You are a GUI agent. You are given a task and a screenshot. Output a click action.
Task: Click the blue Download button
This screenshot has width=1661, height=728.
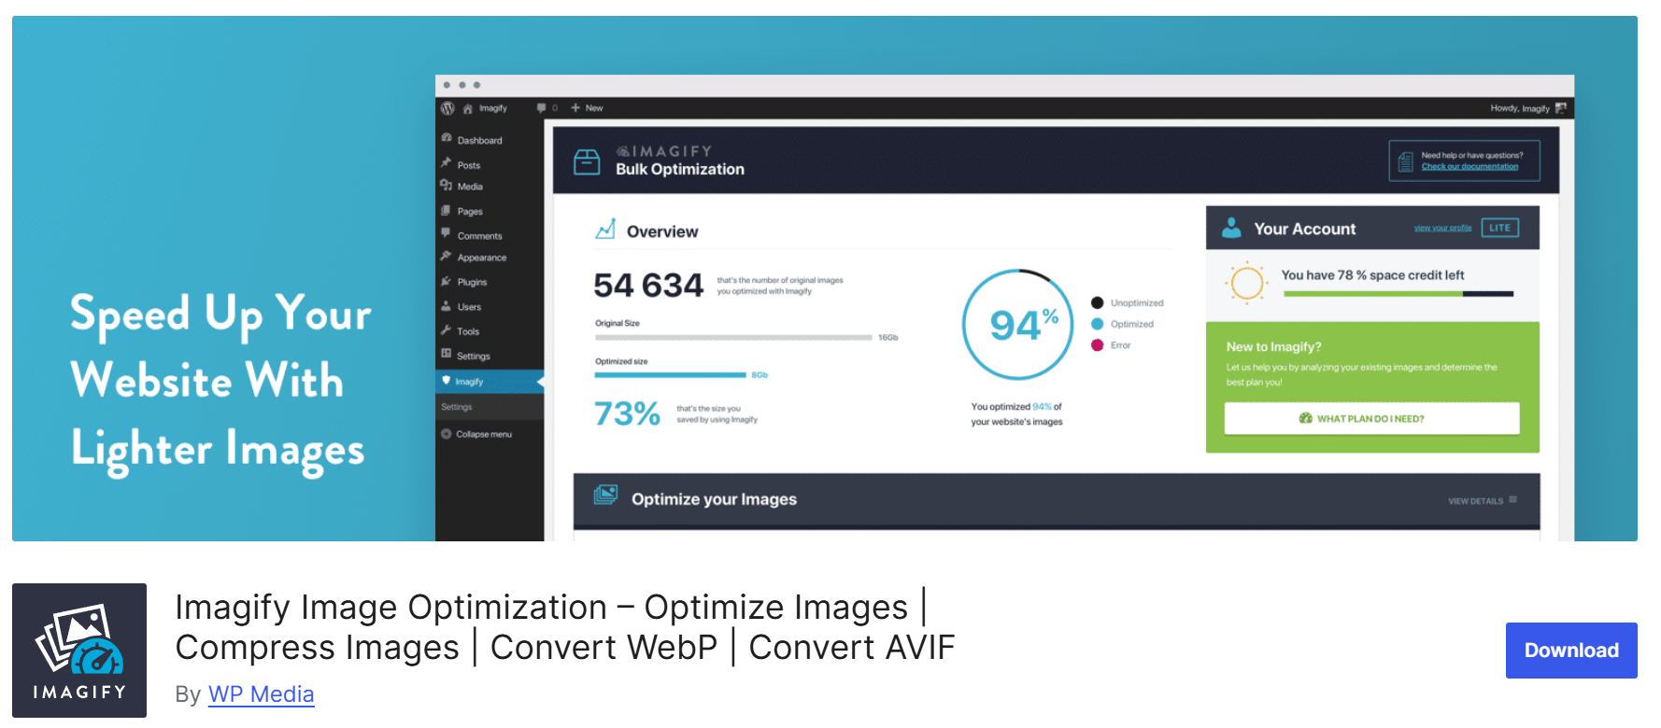pos(1570,651)
